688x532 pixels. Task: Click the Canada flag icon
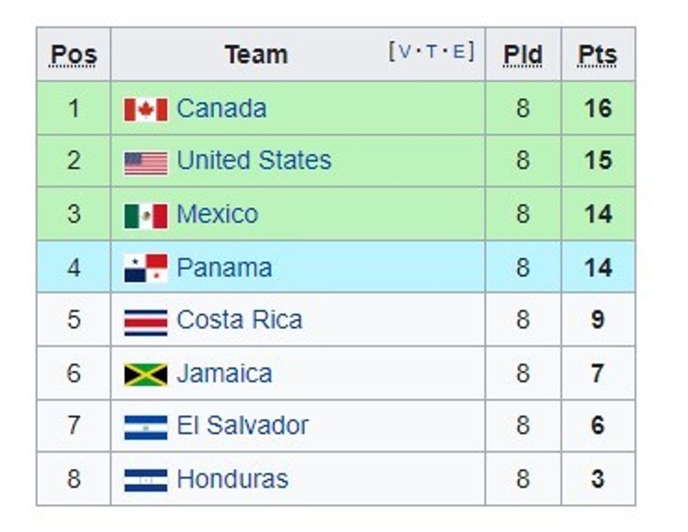145,109
